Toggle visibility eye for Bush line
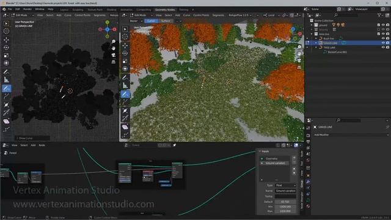 tap(383, 38)
